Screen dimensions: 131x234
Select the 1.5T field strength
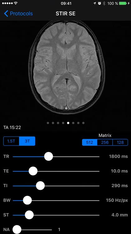pos(11,141)
